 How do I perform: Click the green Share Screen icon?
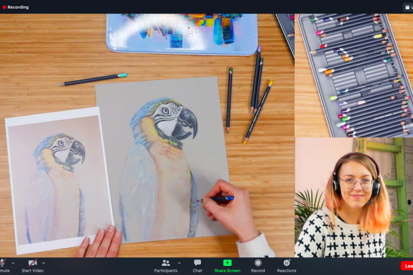click(x=227, y=263)
